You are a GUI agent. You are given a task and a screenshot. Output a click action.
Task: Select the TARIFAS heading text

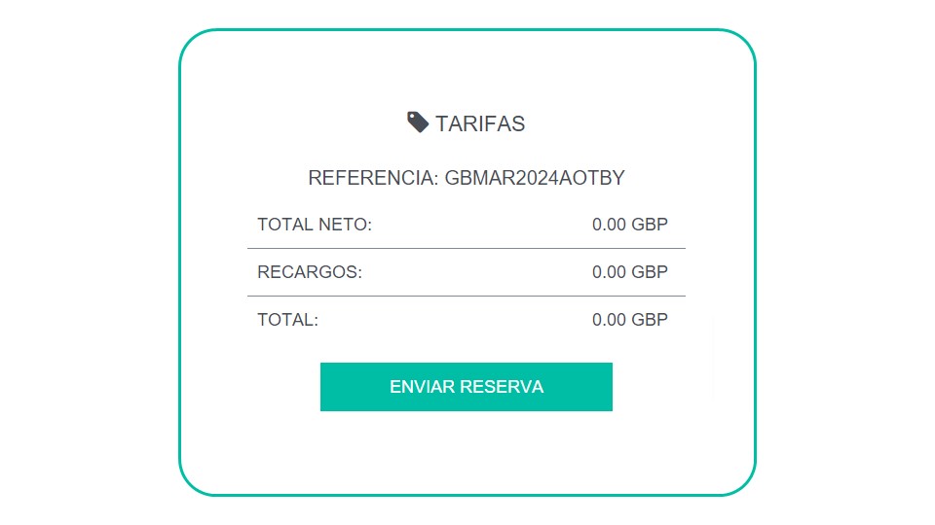coord(480,123)
